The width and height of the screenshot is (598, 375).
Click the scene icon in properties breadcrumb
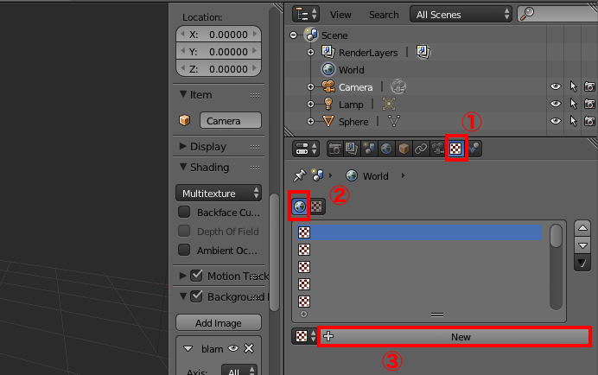[317, 175]
